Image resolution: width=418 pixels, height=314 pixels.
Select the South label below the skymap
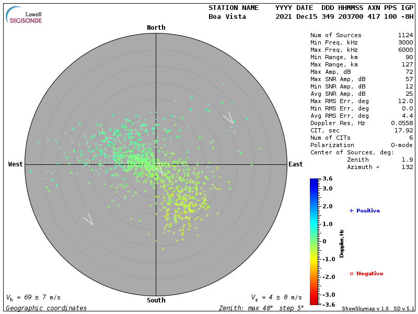coord(156,300)
